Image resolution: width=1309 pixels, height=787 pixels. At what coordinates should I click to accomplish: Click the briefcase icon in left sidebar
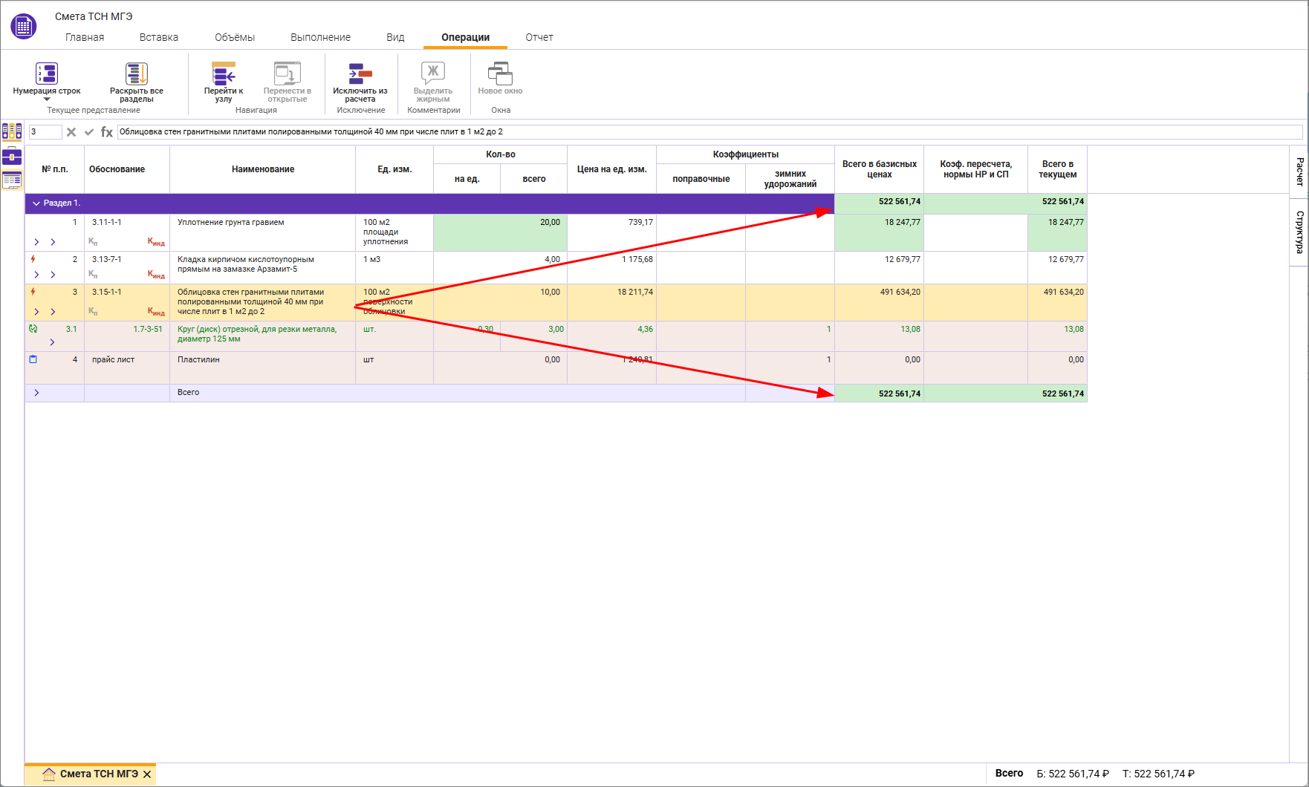pyautogui.click(x=12, y=156)
